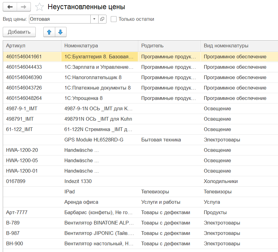Select article HWA-1200-20
Viewport: 278px width, 252px height.
32,150
